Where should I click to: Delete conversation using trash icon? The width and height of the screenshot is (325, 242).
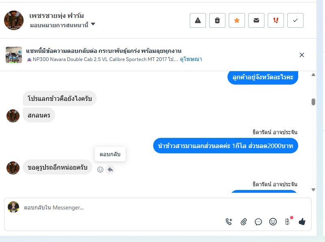217,20
